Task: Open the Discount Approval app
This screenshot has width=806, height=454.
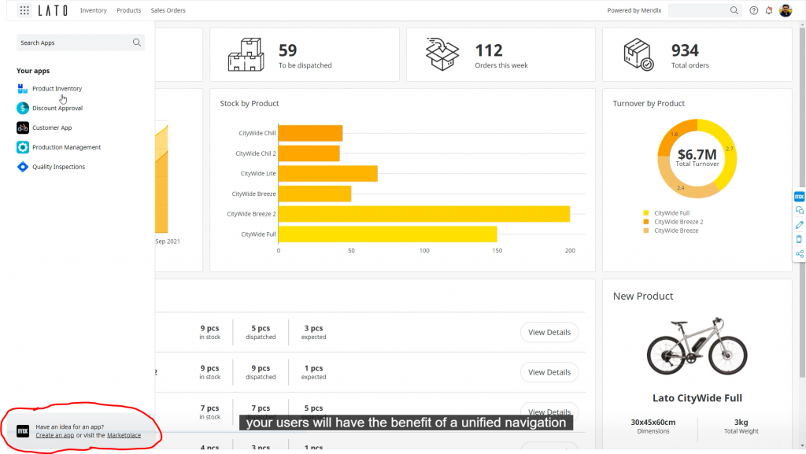Action: click(x=57, y=109)
